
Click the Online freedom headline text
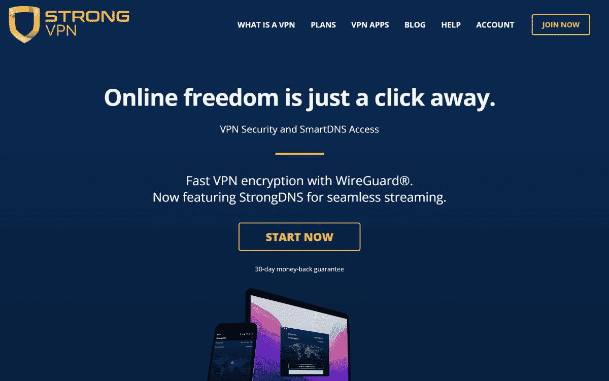coord(299,97)
